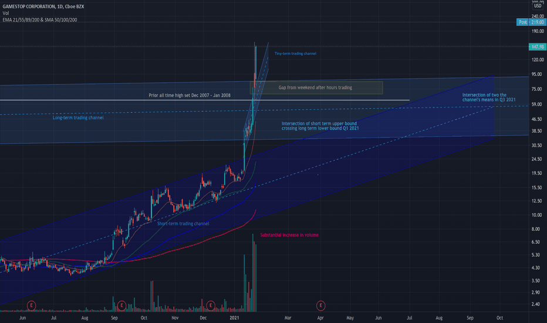547x323 pixels.
Task: Open the December 2020 earnings E marker
Action: (210, 305)
